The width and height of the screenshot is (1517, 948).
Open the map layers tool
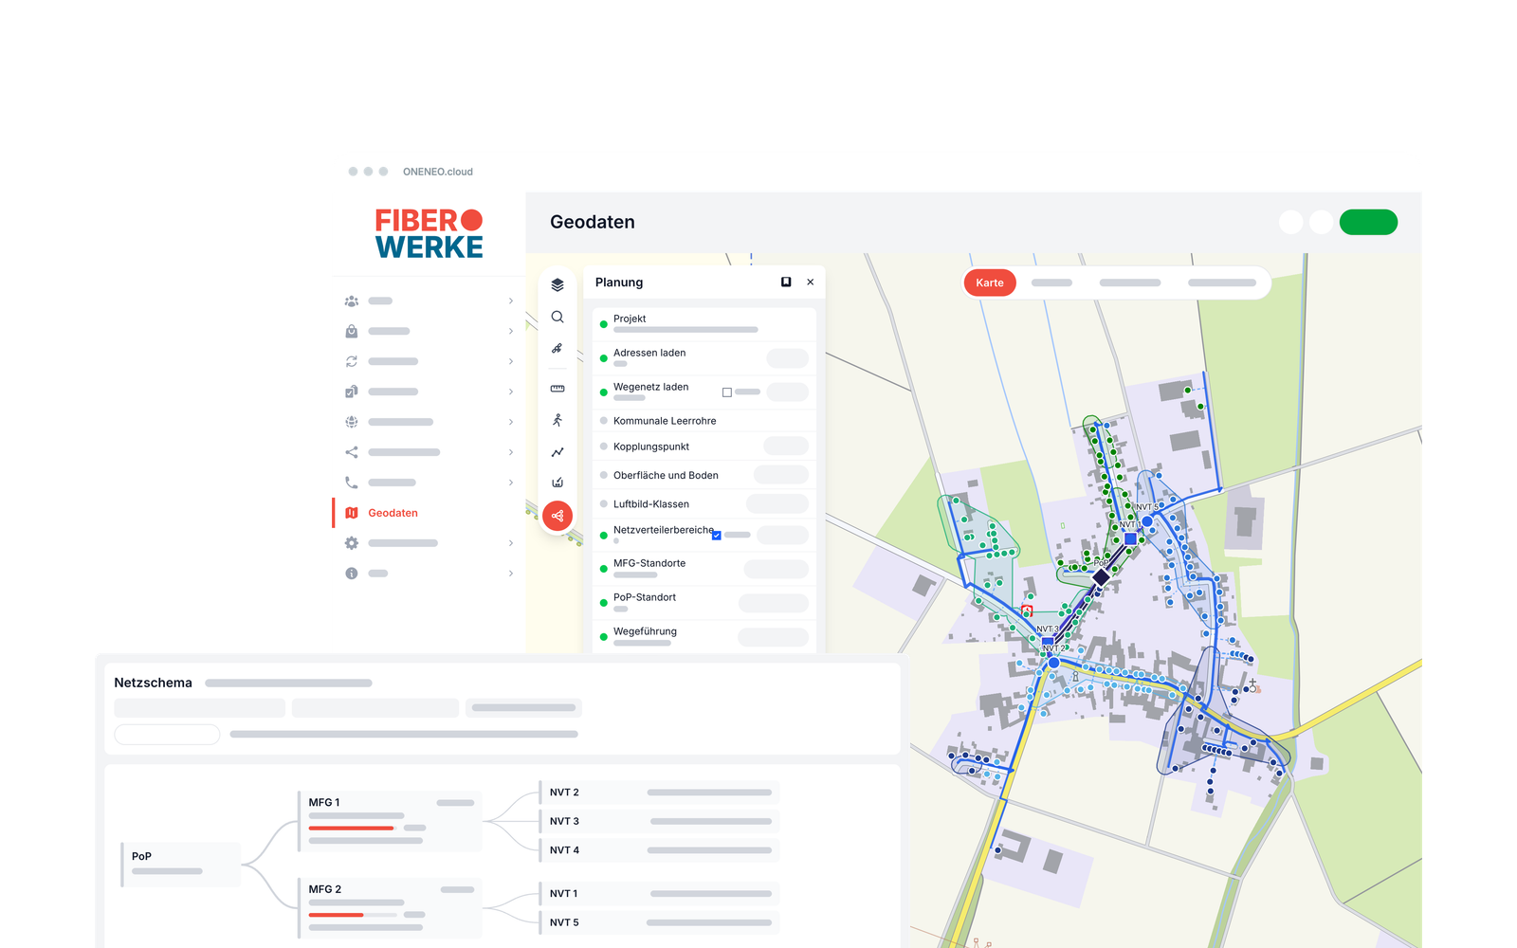(557, 284)
